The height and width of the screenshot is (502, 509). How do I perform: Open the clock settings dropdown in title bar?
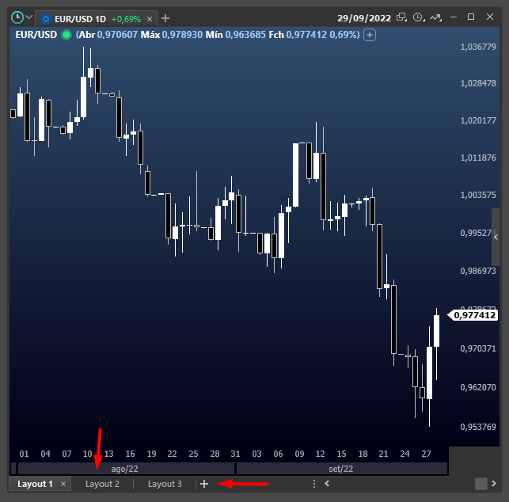419,17
